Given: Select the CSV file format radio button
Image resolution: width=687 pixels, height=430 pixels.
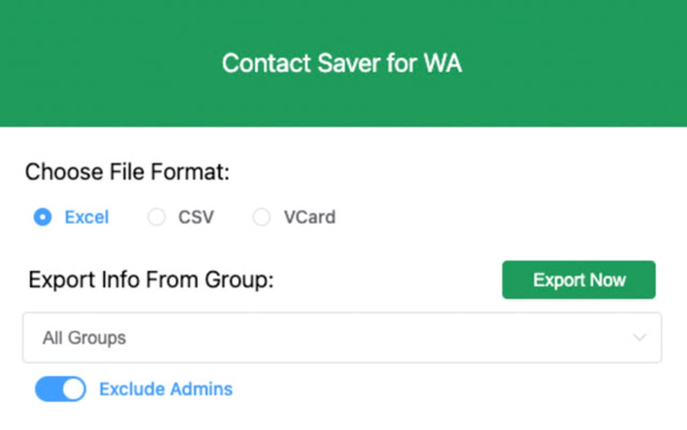Looking at the screenshot, I should [x=156, y=217].
